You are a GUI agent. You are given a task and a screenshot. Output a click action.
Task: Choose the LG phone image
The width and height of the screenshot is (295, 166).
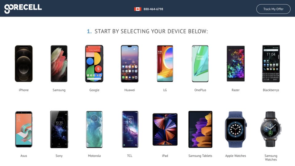click(165, 64)
